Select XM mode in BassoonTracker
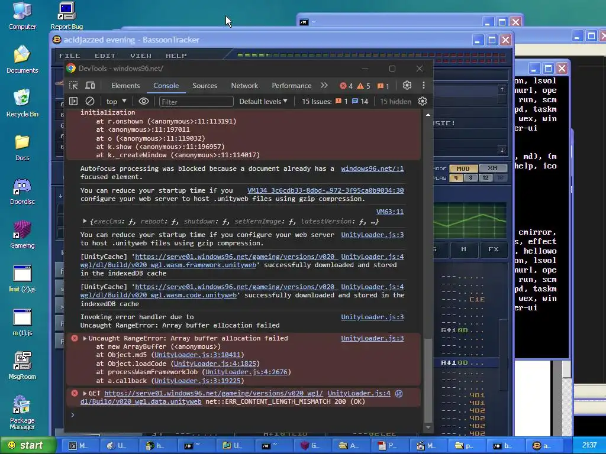 pyautogui.click(x=492, y=168)
